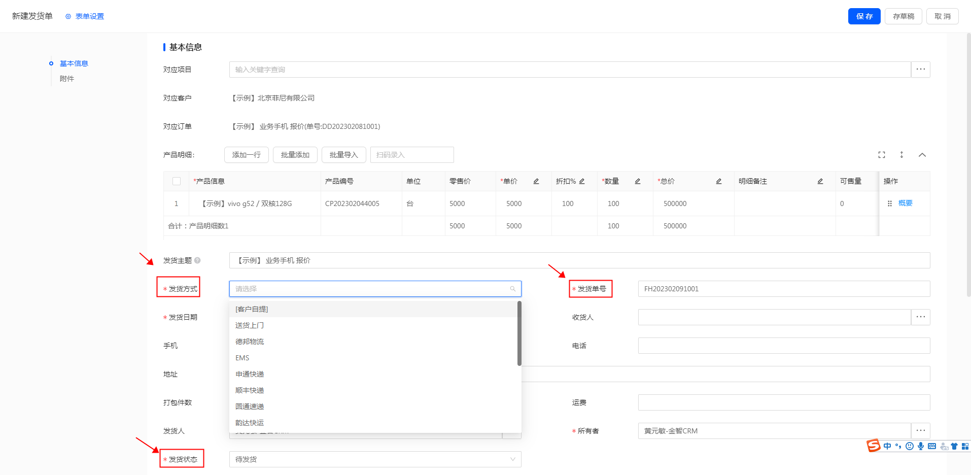The height and width of the screenshot is (475, 971).
Task: Choose [客户自提] from the delivery method list
Action: tap(373, 309)
